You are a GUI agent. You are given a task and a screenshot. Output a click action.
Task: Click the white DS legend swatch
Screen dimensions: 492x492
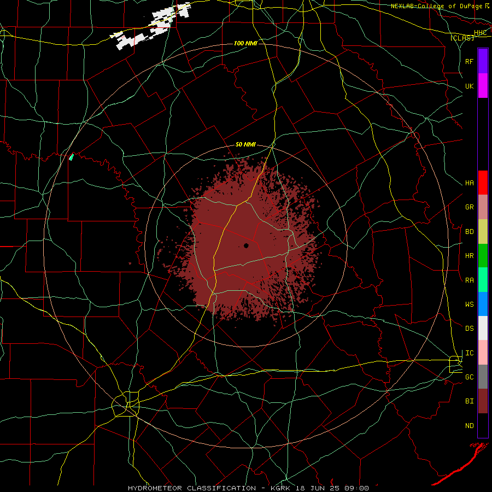[483, 328]
